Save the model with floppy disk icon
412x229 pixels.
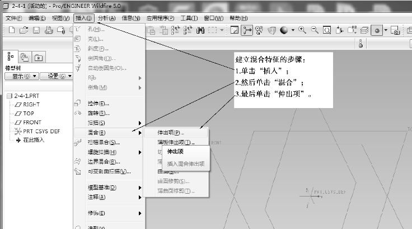tap(36, 30)
